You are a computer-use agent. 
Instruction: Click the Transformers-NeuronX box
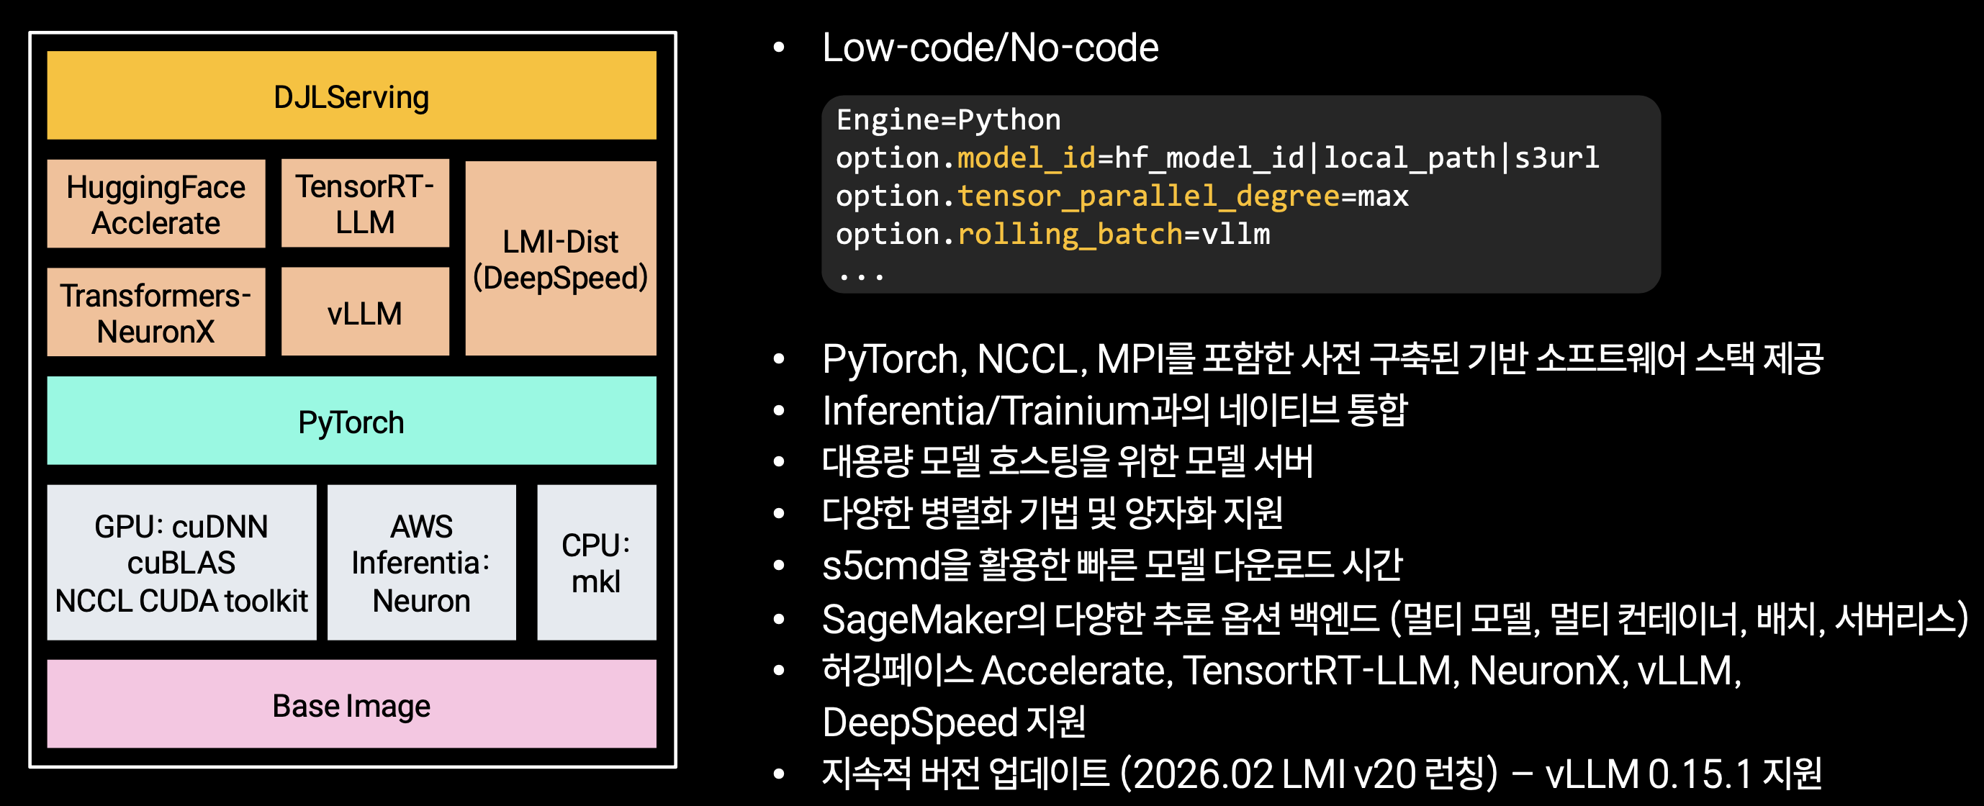(155, 312)
